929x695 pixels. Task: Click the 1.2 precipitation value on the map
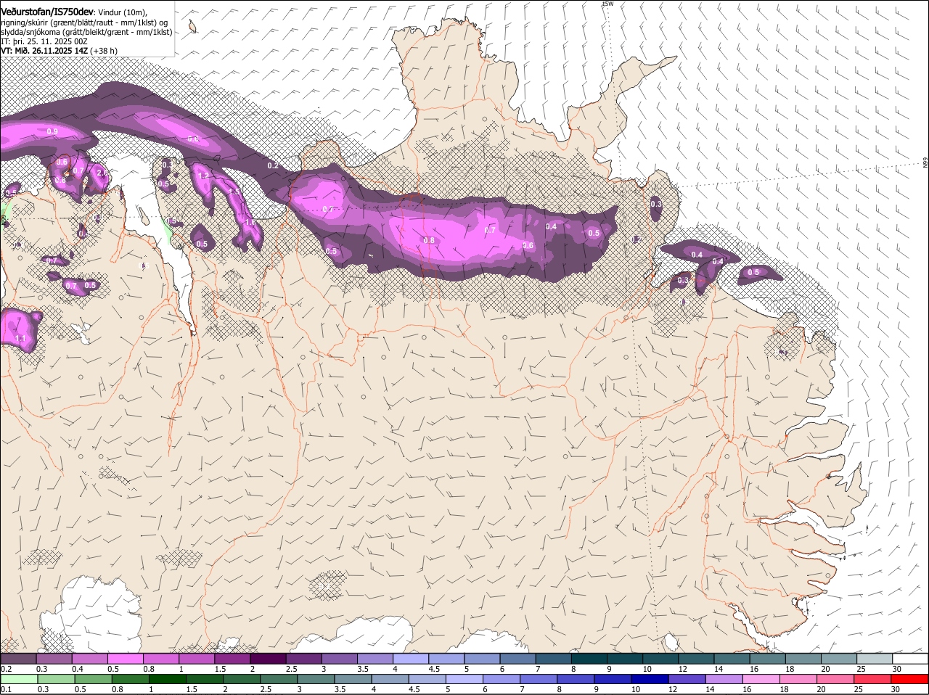click(203, 176)
